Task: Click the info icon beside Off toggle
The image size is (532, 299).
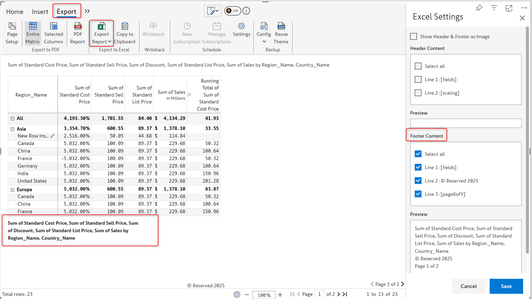Action: 246,11
